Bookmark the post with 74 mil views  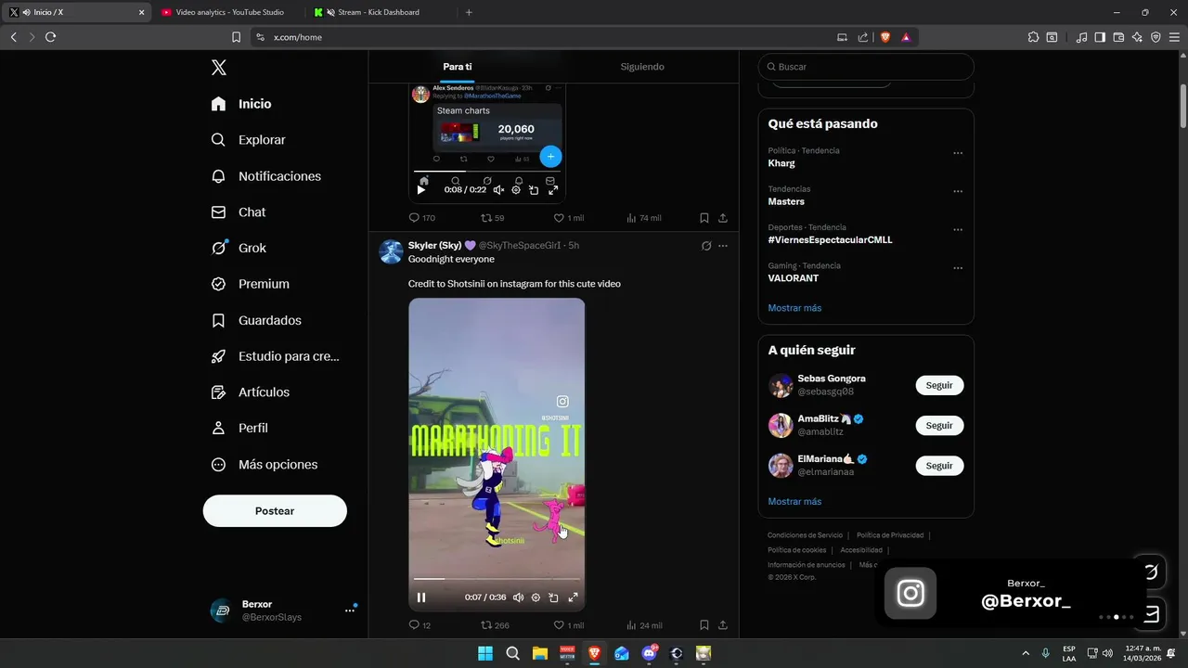click(x=704, y=218)
